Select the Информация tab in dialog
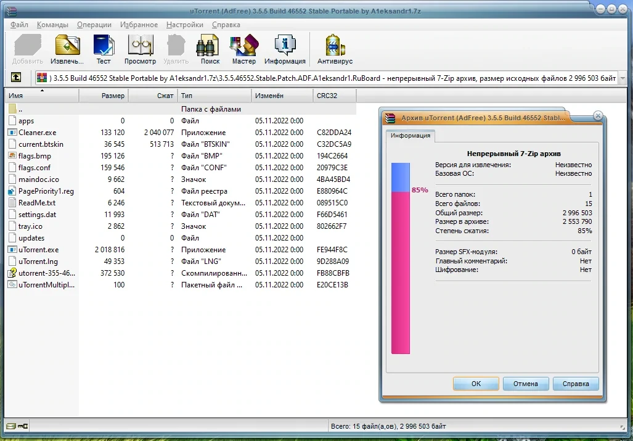This screenshot has height=441, width=633. pyautogui.click(x=410, y=136)
